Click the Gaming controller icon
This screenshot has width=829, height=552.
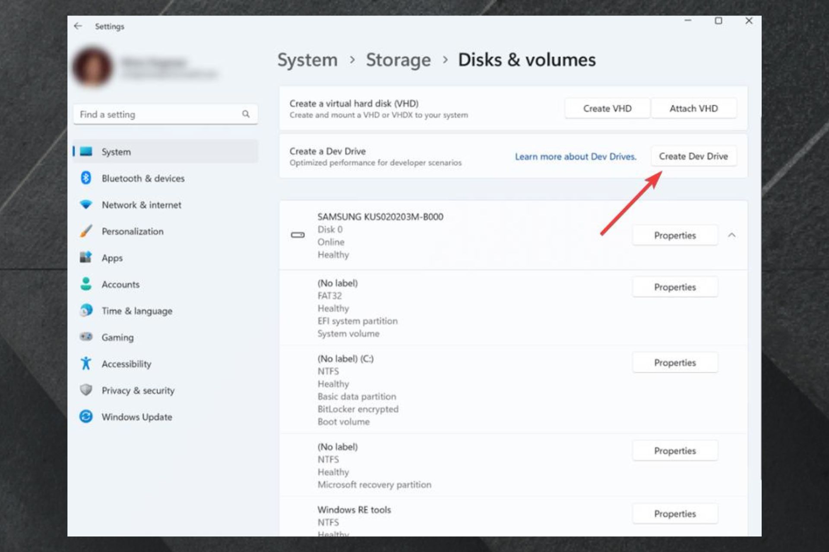tap(86, 337)
